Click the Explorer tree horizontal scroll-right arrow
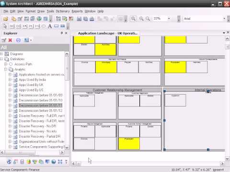Image resolution: width=230 pixels, height=172 pixels. [x=62, y=152]
